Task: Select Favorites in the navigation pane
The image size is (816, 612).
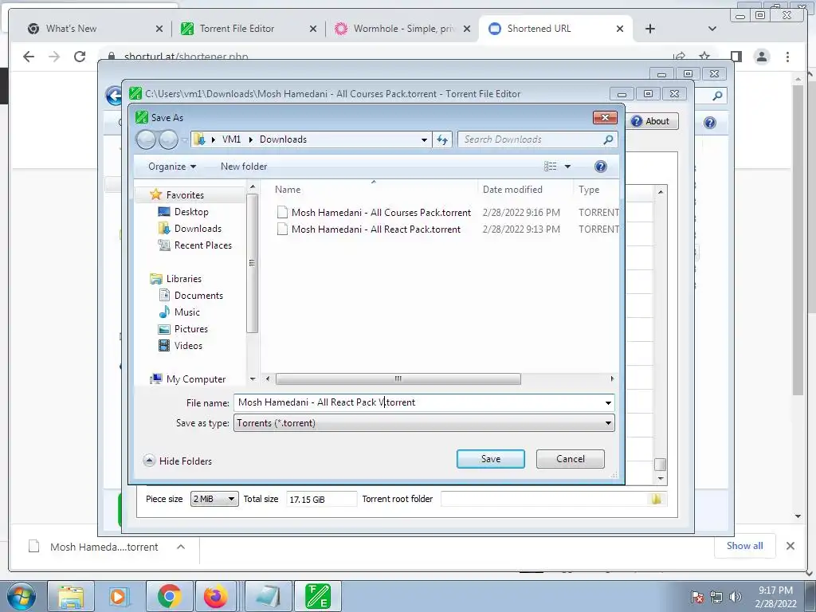Action: pyautogui.click(x=185, y=195)
